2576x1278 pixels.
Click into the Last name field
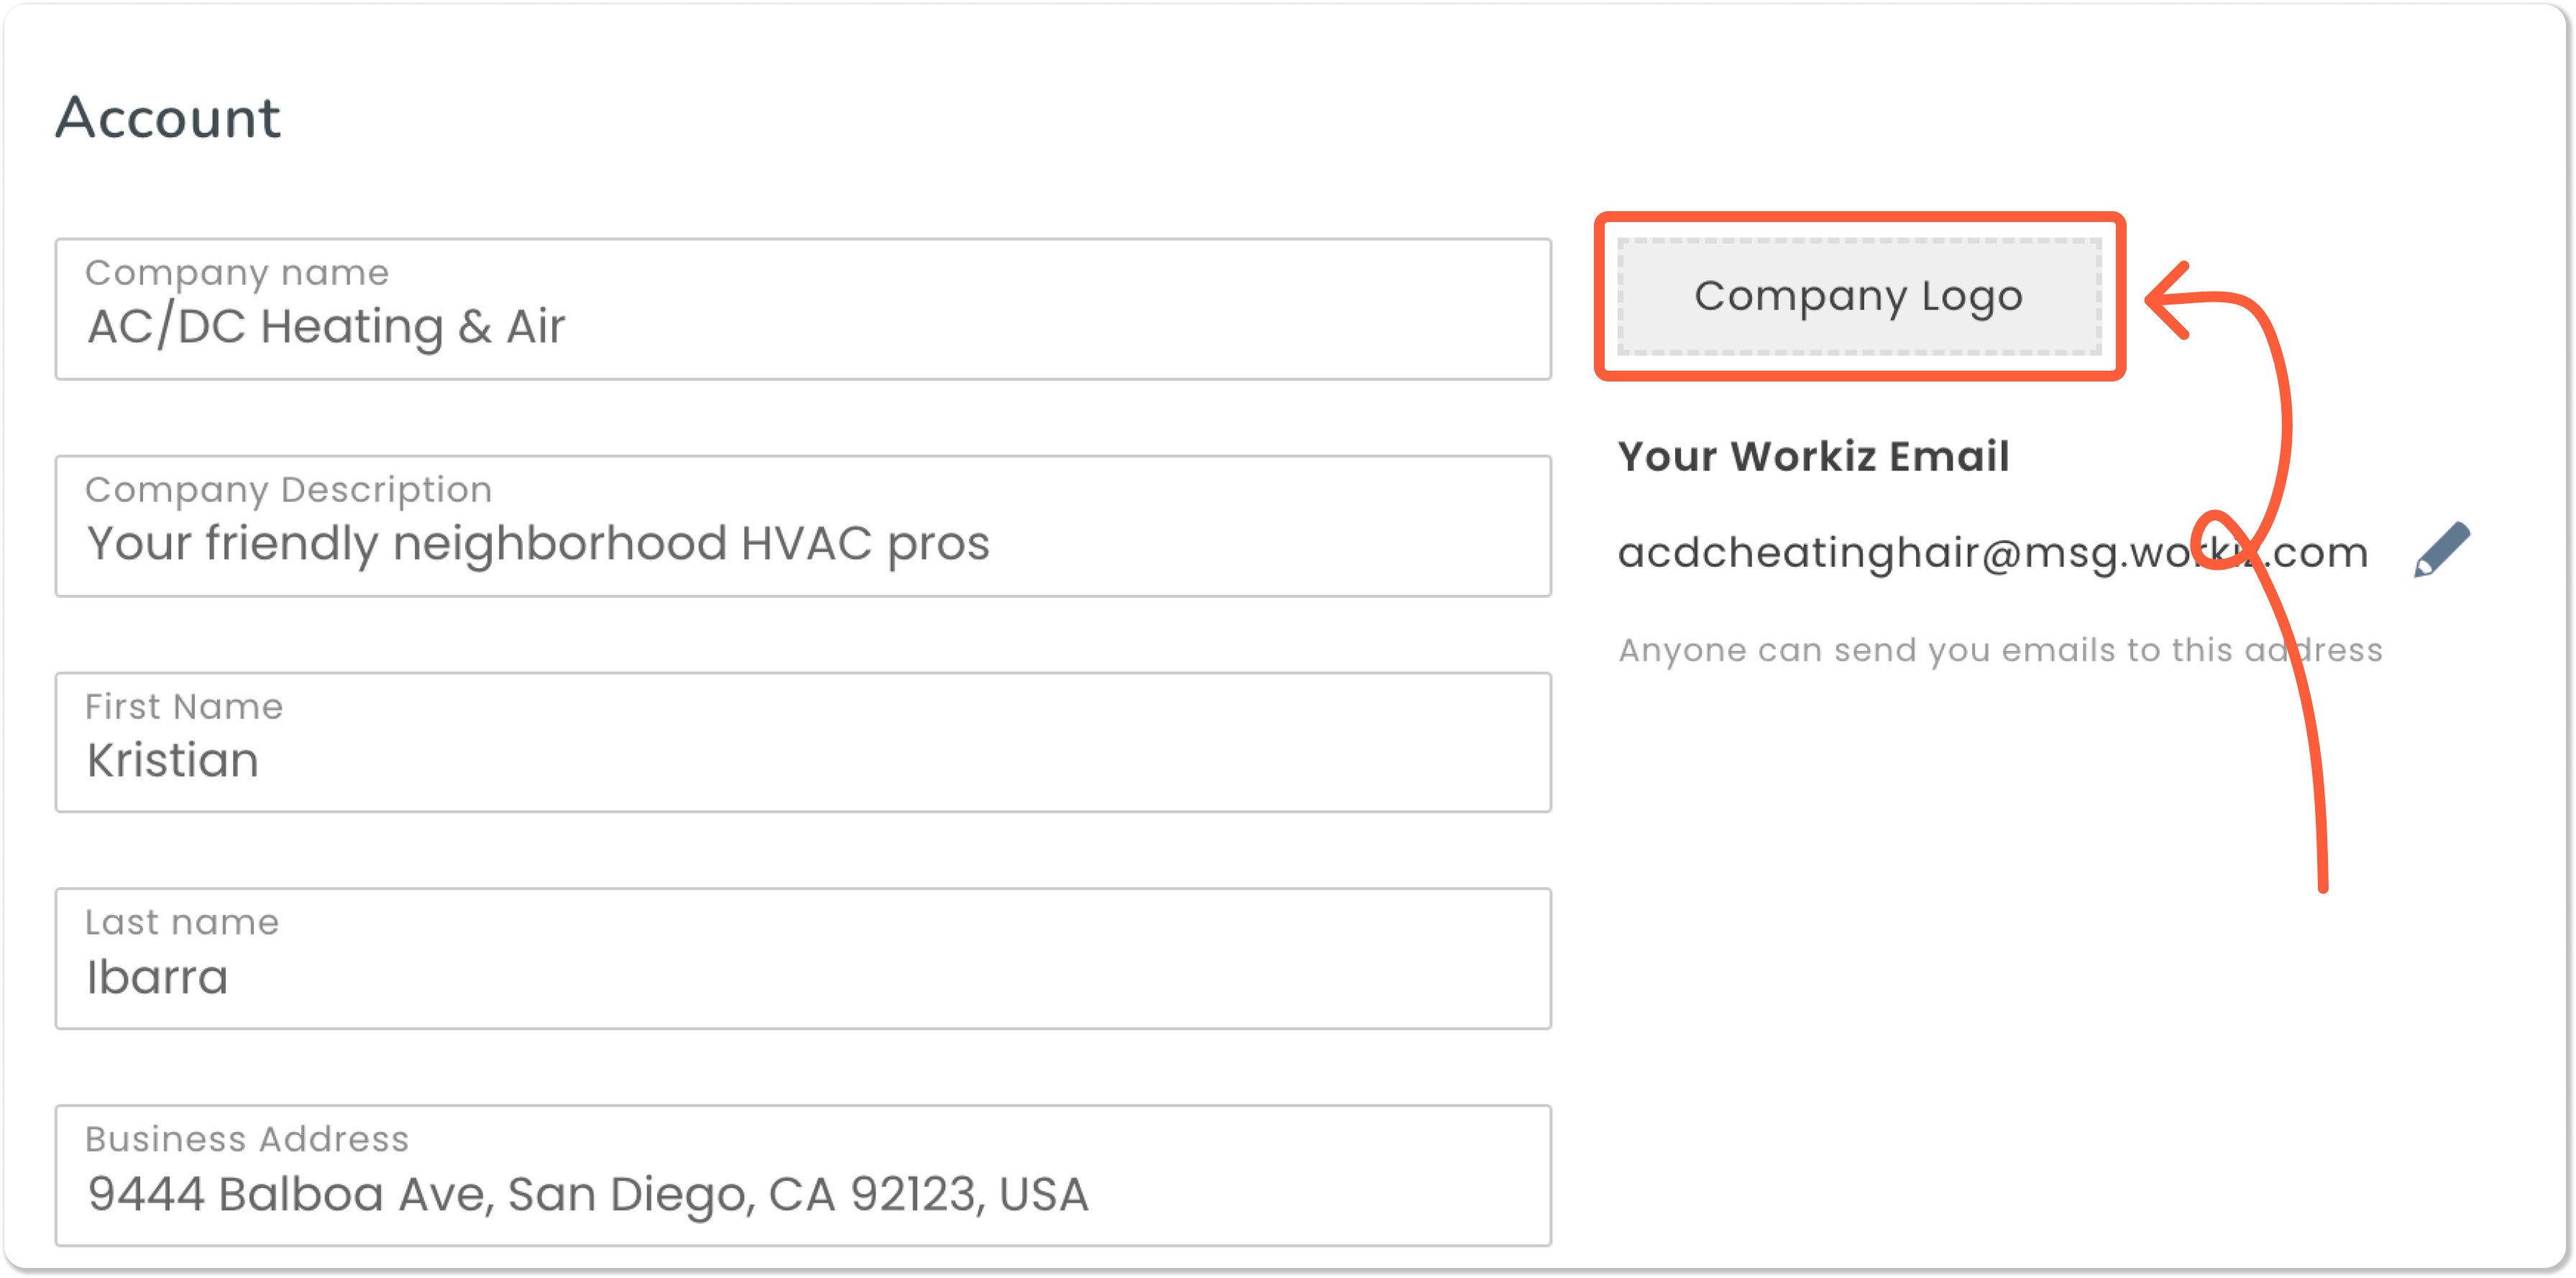[803, 958]
